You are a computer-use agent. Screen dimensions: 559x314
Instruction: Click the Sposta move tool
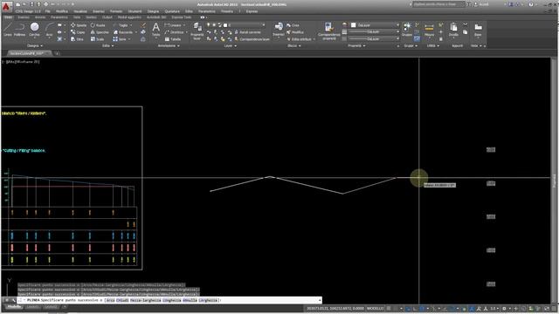click(79, 25)
